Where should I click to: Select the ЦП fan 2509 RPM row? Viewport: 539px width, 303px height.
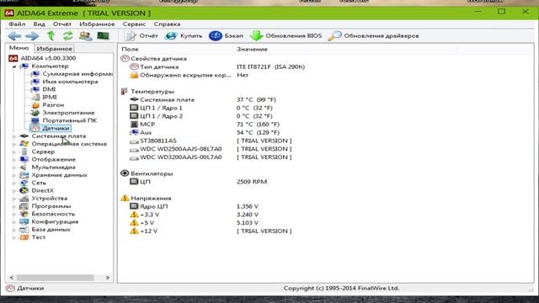pos(199,182)
